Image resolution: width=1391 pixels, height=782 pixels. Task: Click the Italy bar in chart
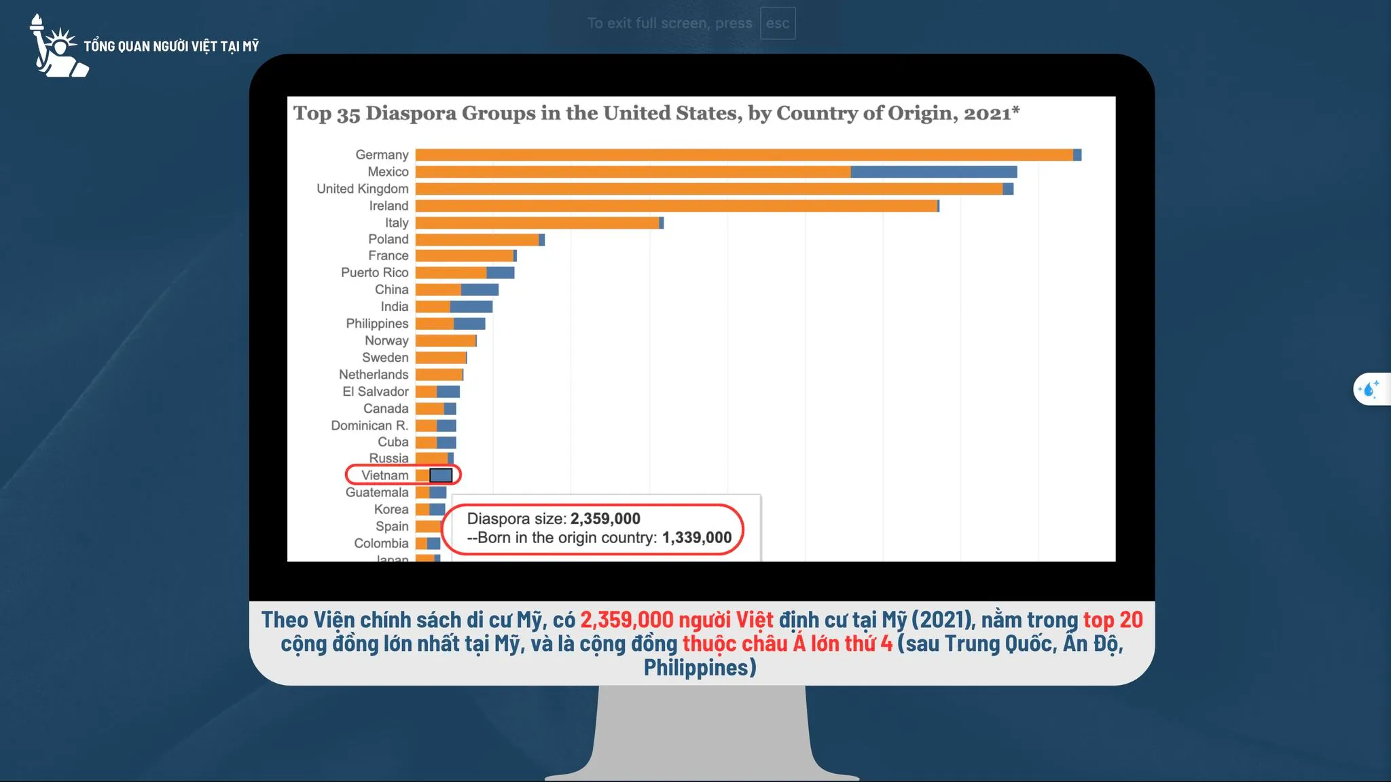click(539, 223)
